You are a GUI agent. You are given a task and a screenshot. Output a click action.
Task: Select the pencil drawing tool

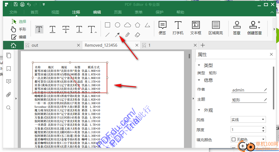pyautogui.click(x=127, y=35)
